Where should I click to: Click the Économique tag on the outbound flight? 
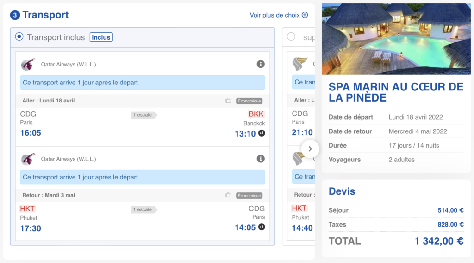point(249,101)
